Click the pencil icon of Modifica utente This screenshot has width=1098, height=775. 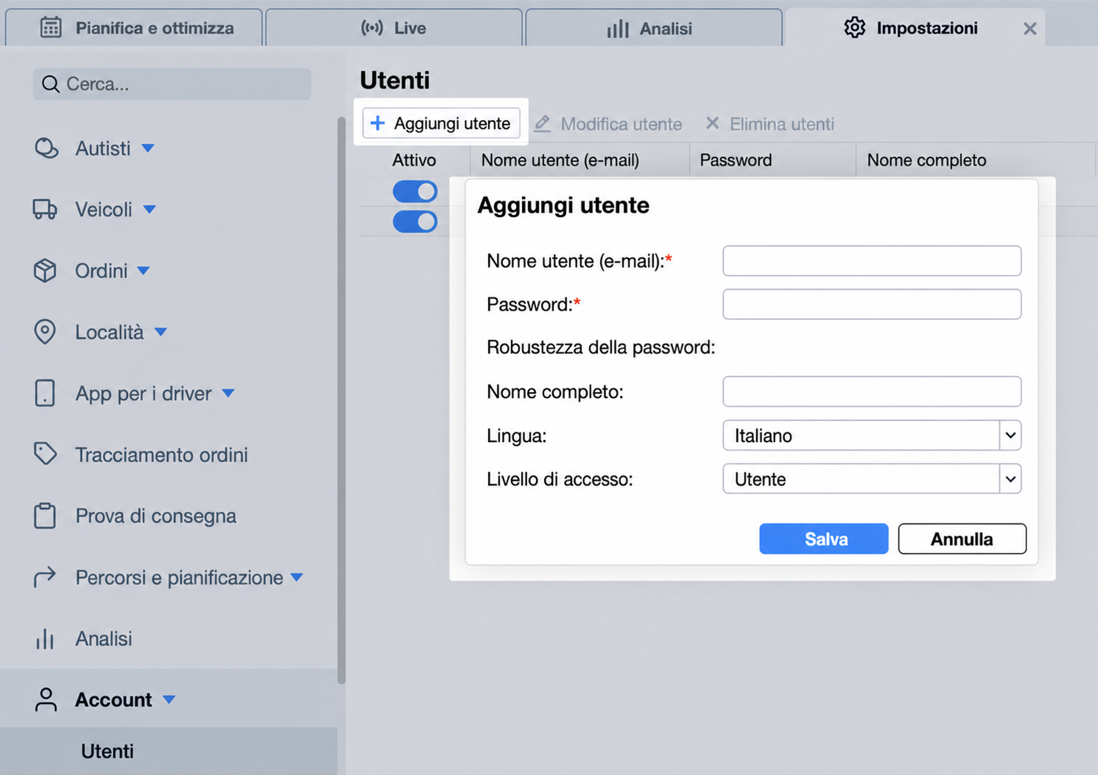(542, 124)
